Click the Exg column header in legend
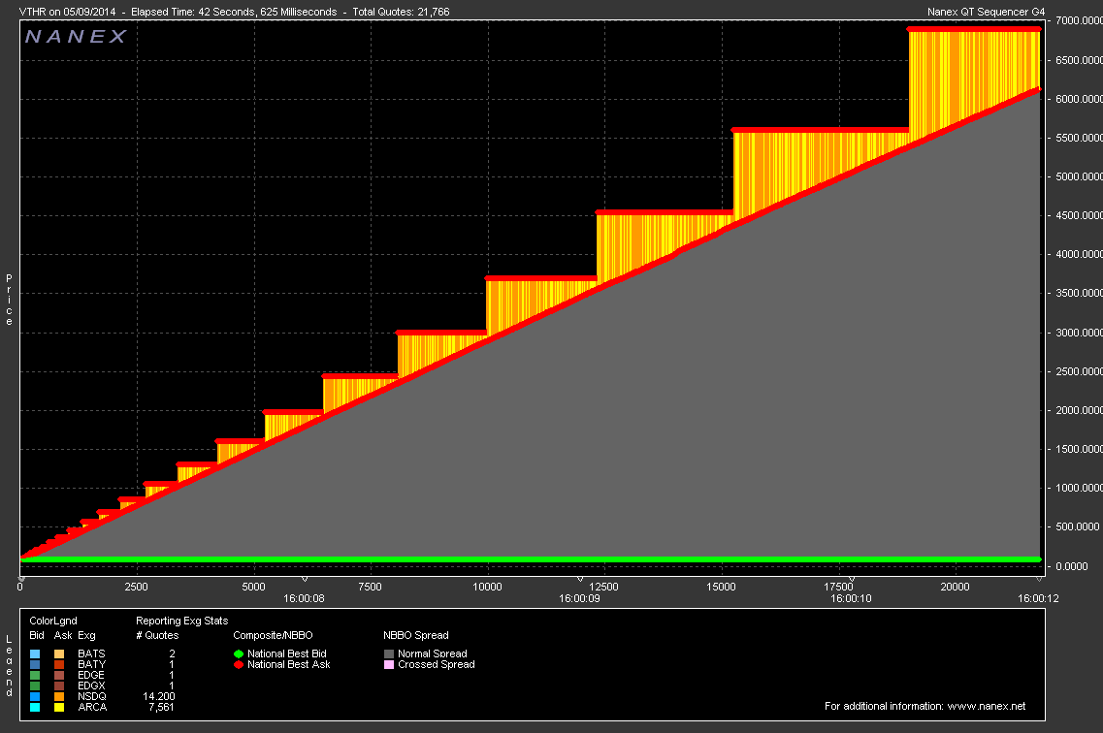This screenshot has height=733, width=1103. coord(86,635)
